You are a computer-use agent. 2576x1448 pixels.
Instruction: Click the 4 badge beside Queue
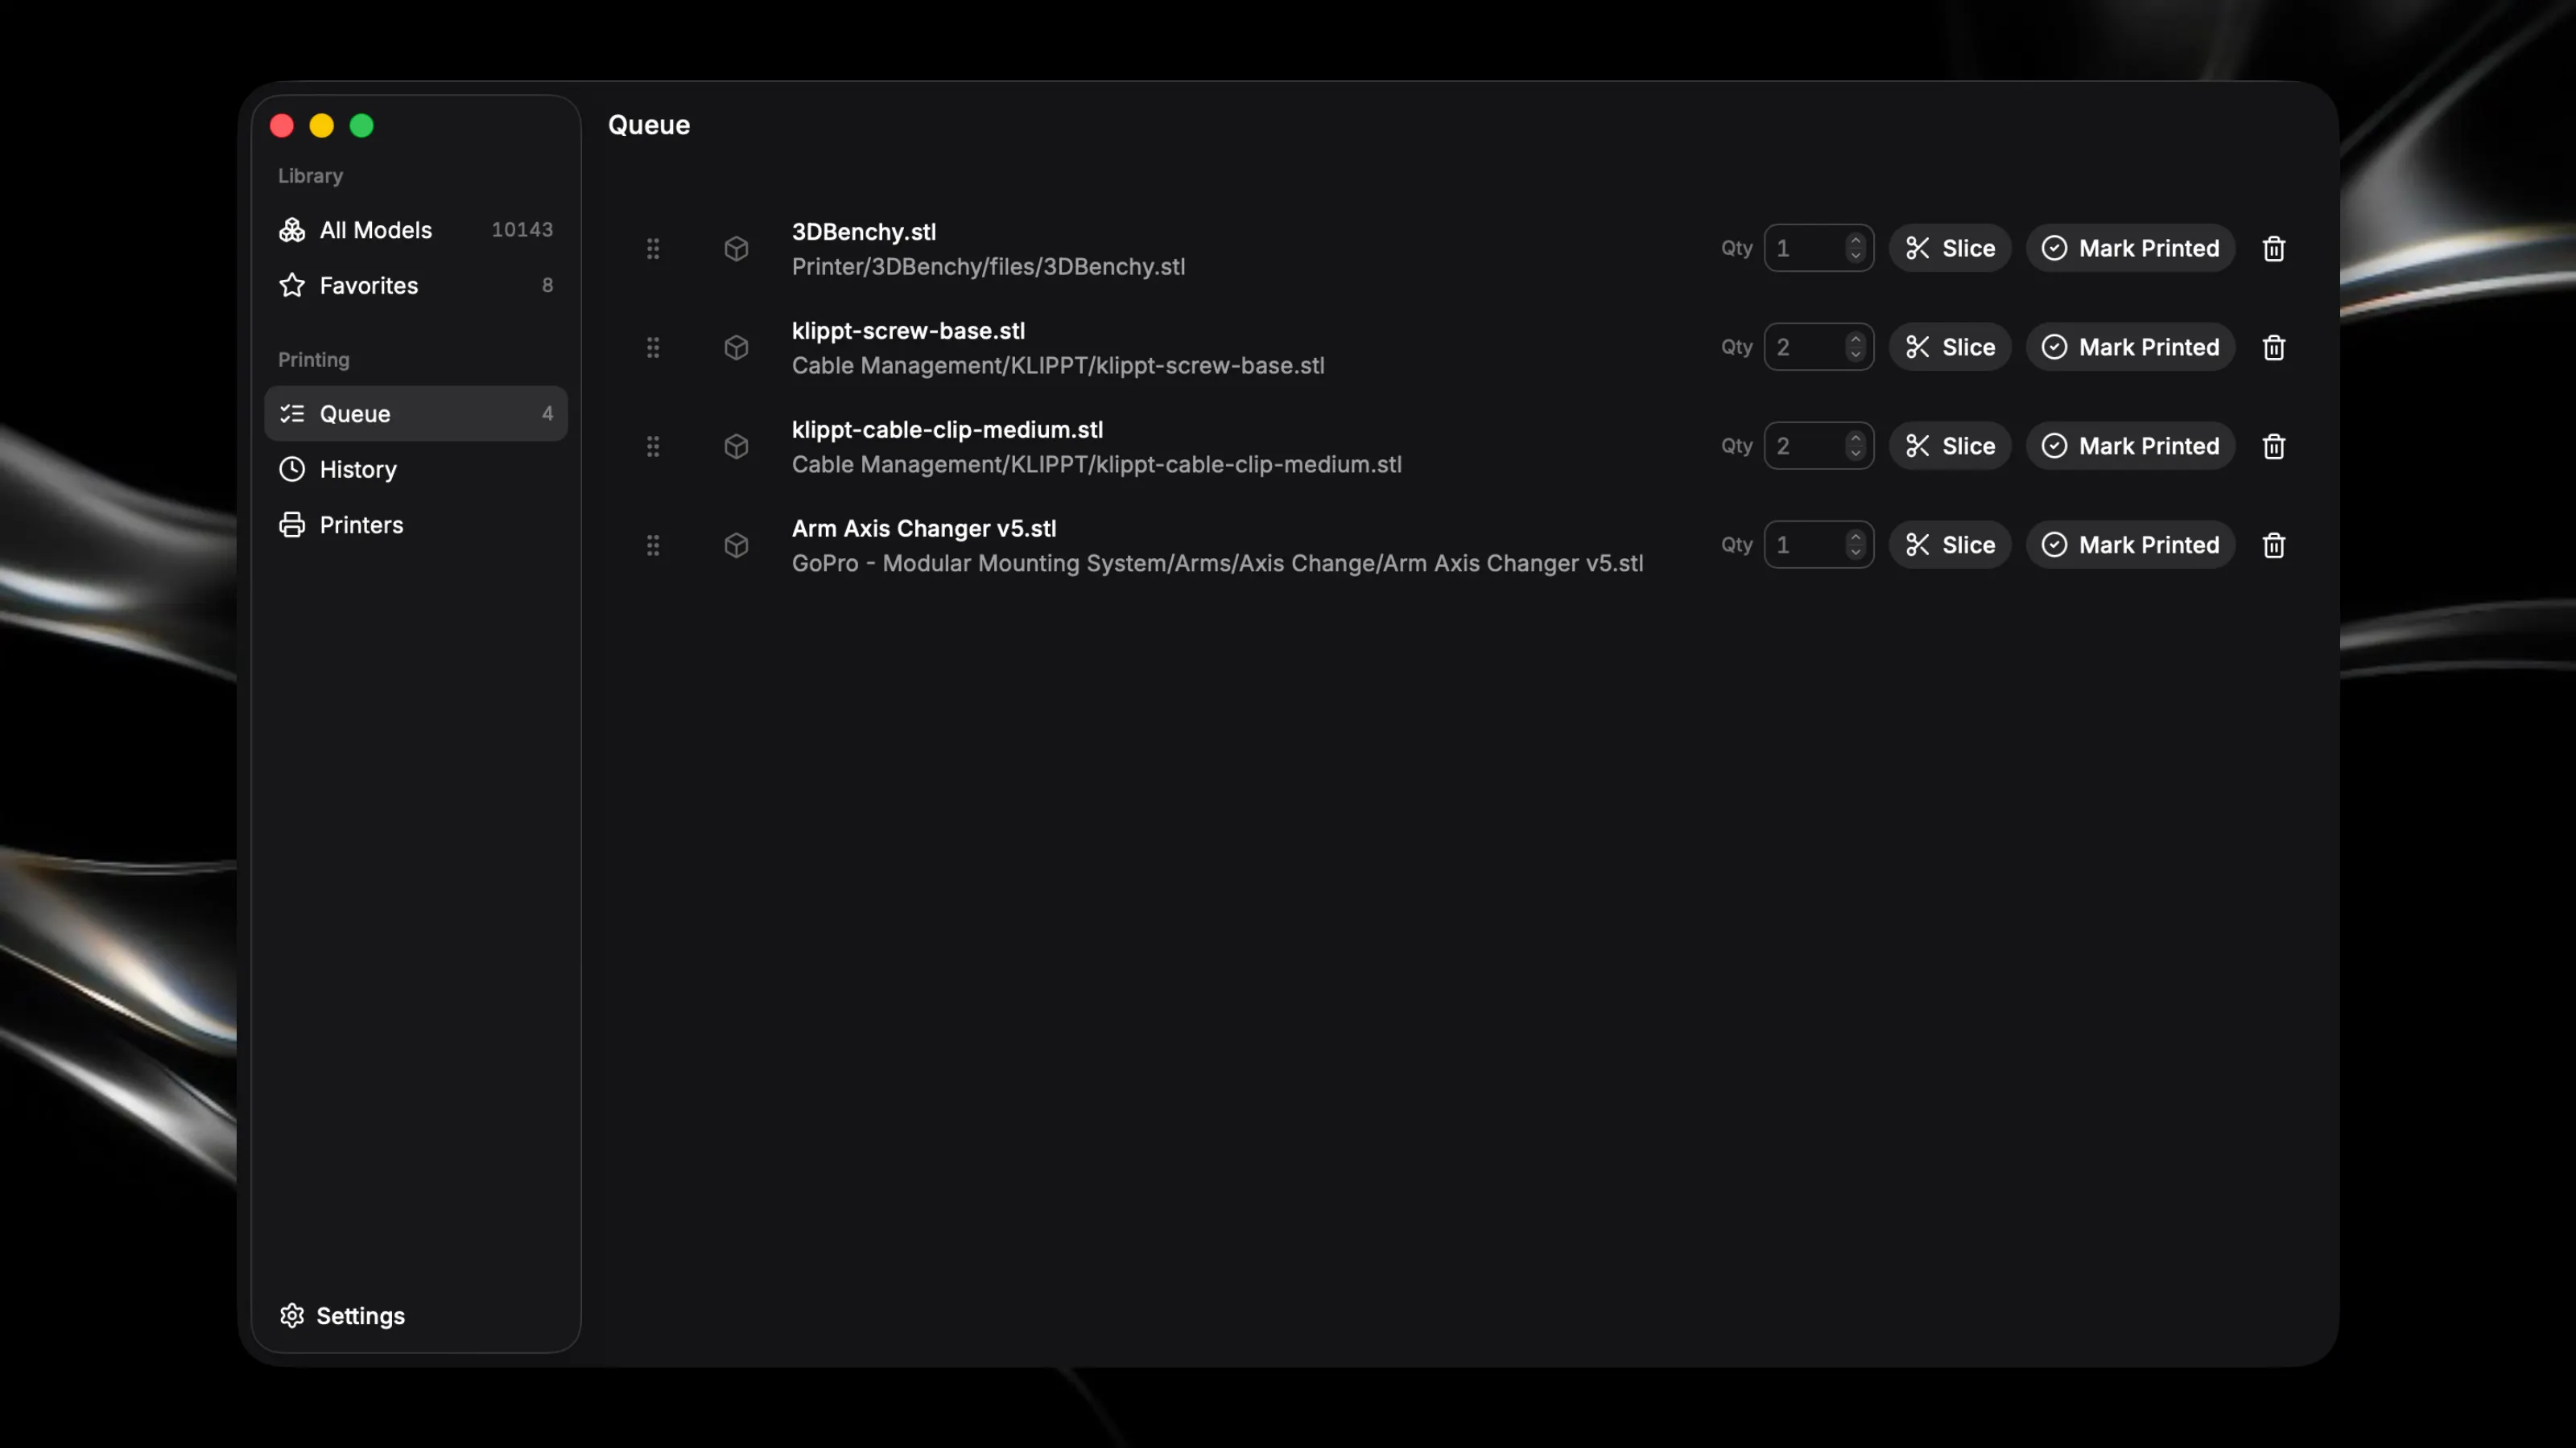(547, 413)
